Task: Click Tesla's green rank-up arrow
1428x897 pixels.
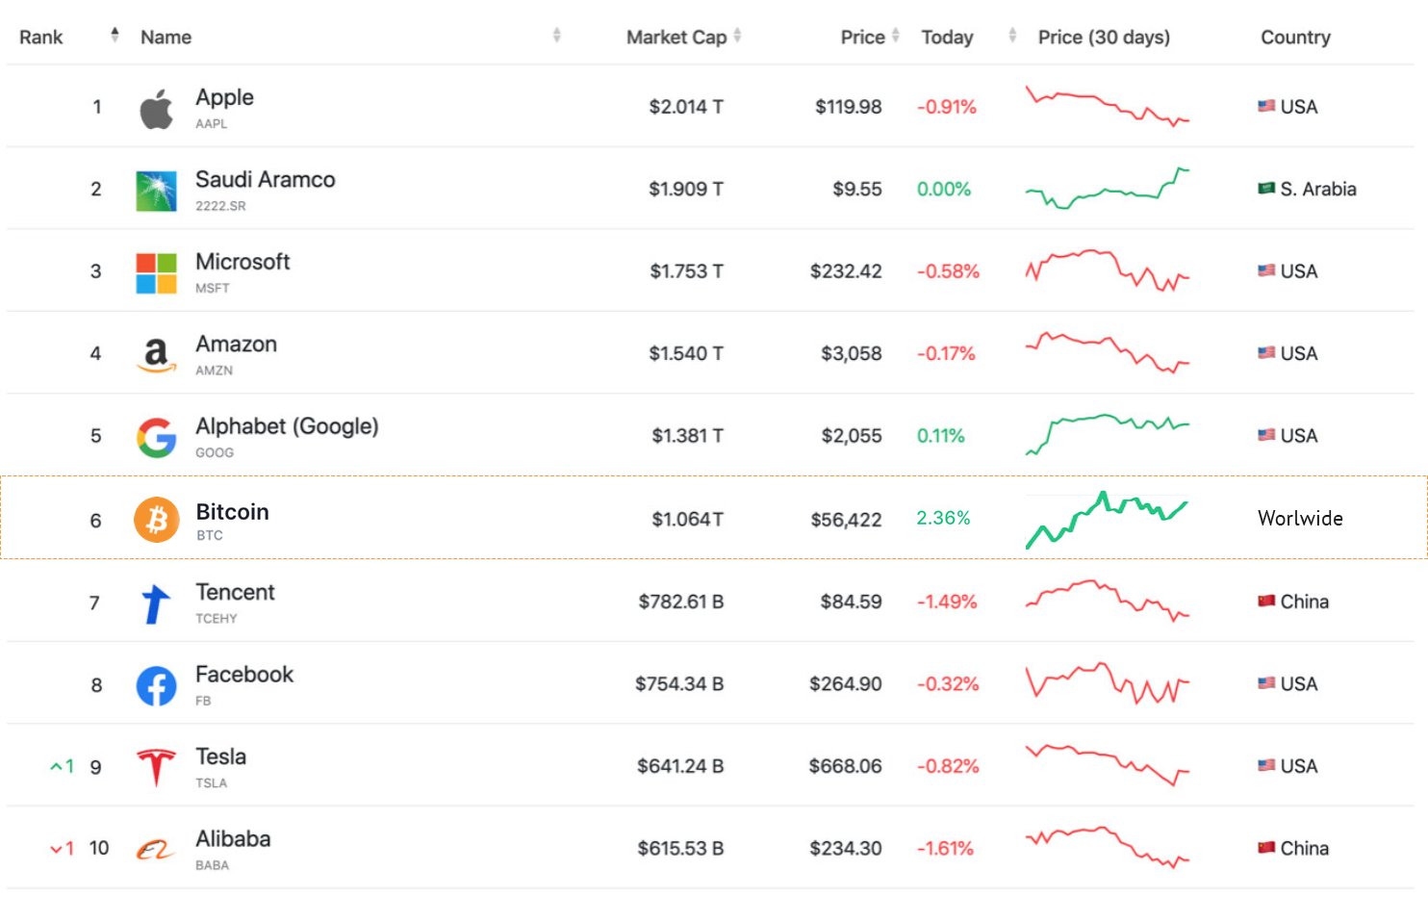Action: [x=57, y=767]
